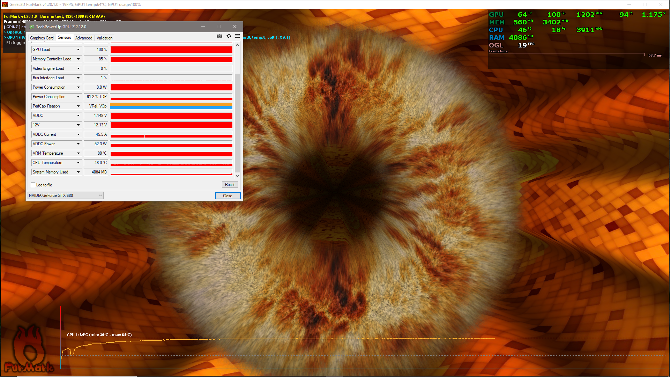Click the scroll up arrow in sensors list
Viewport: 670px width, 377px height.
tap(237, 45)
